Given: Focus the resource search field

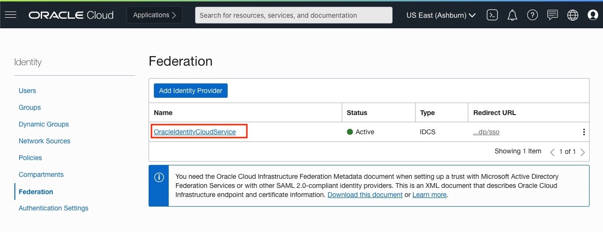Looking at the screenshot, I should (x=293, y=15).
